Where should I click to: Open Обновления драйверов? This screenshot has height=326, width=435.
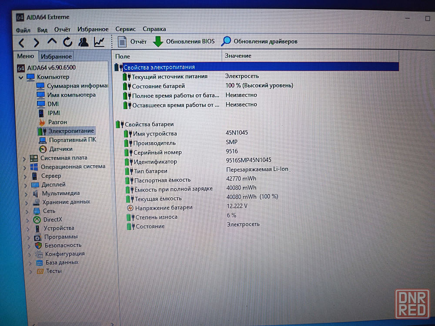pos(259,41)
